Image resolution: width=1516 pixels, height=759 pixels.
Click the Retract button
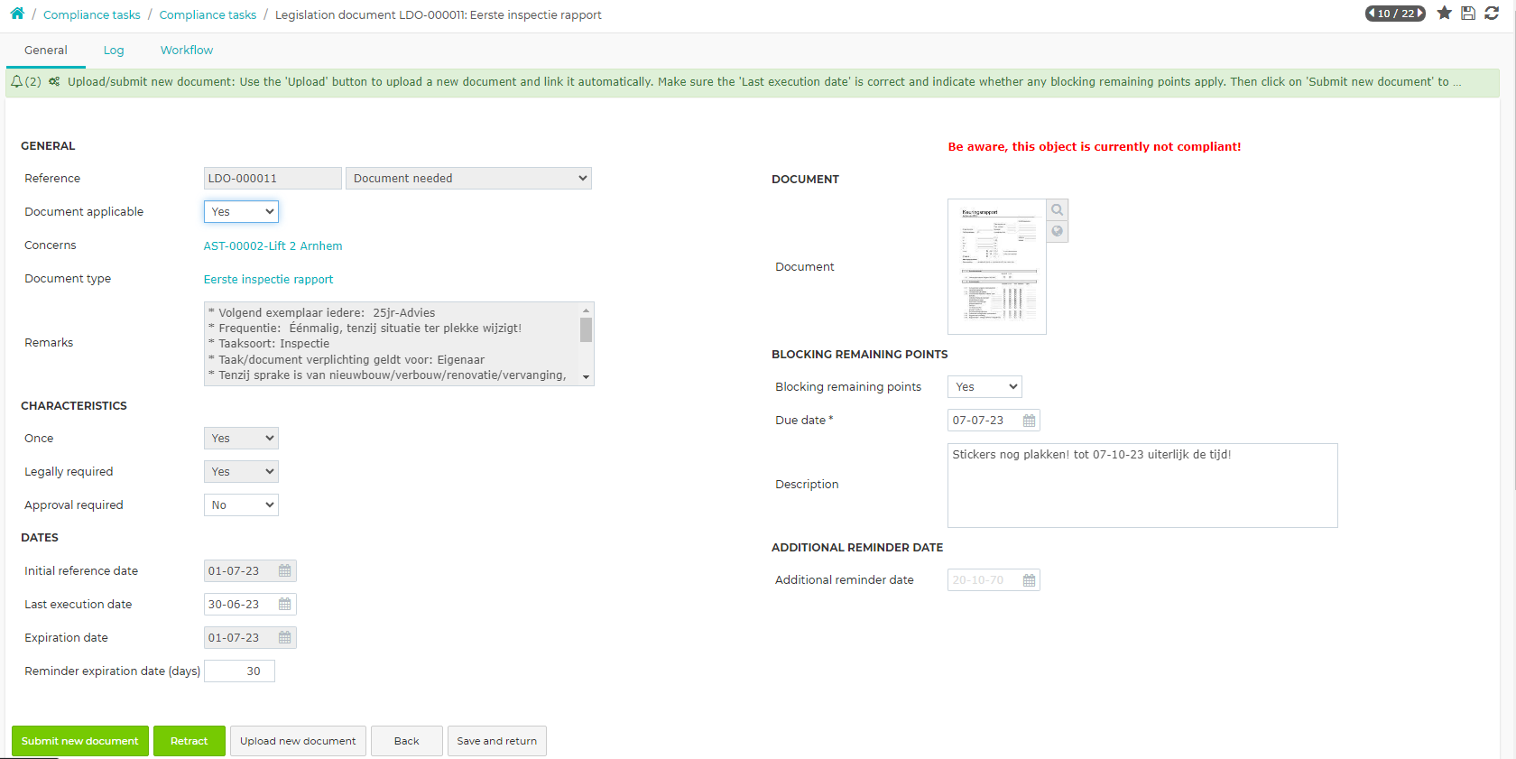[189, 741]
